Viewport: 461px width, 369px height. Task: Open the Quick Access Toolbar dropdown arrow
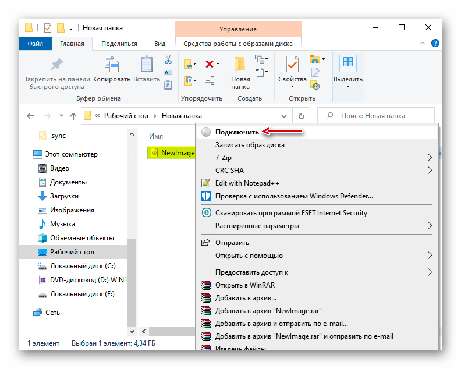click(71, 29)
